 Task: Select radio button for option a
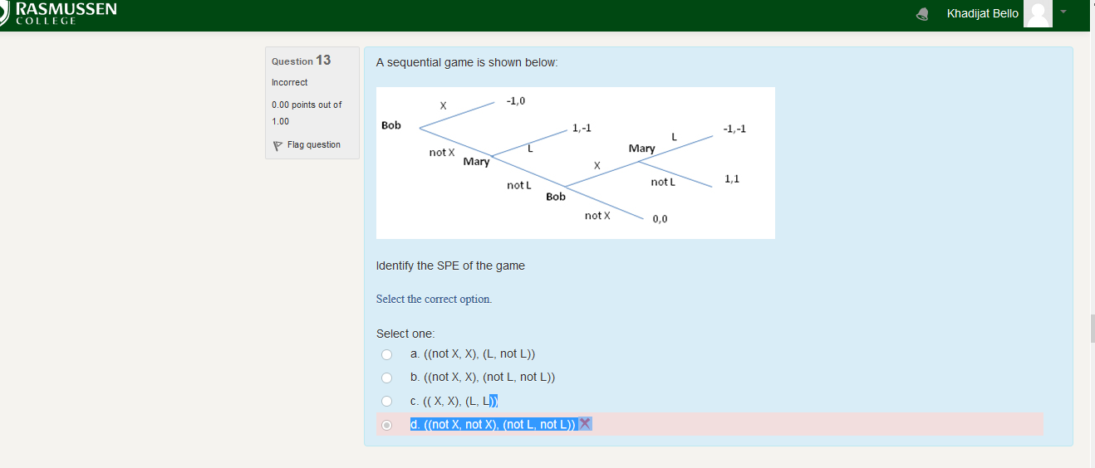(386, 354)
